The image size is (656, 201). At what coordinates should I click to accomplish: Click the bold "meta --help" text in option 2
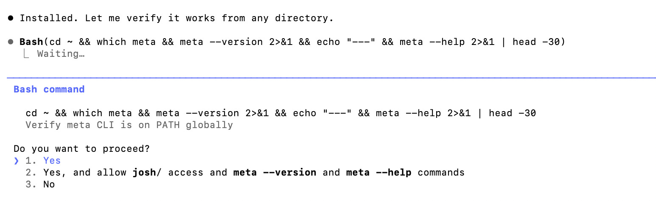[379, 173]
